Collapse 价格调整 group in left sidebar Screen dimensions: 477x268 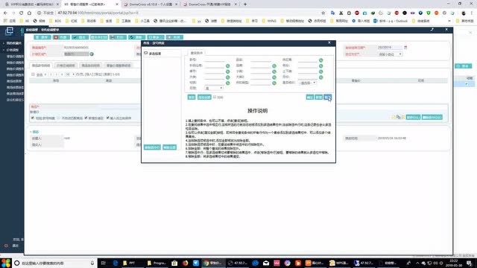(11, 50)
